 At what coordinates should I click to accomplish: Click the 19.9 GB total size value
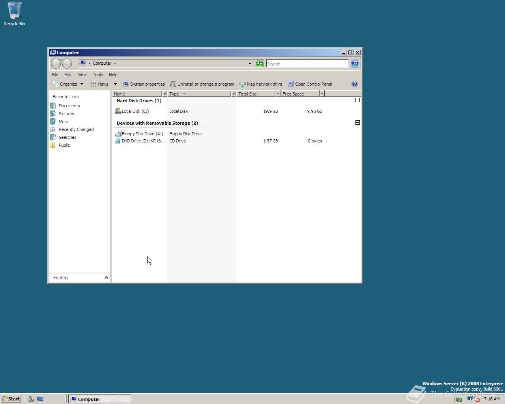coord(270,111)
